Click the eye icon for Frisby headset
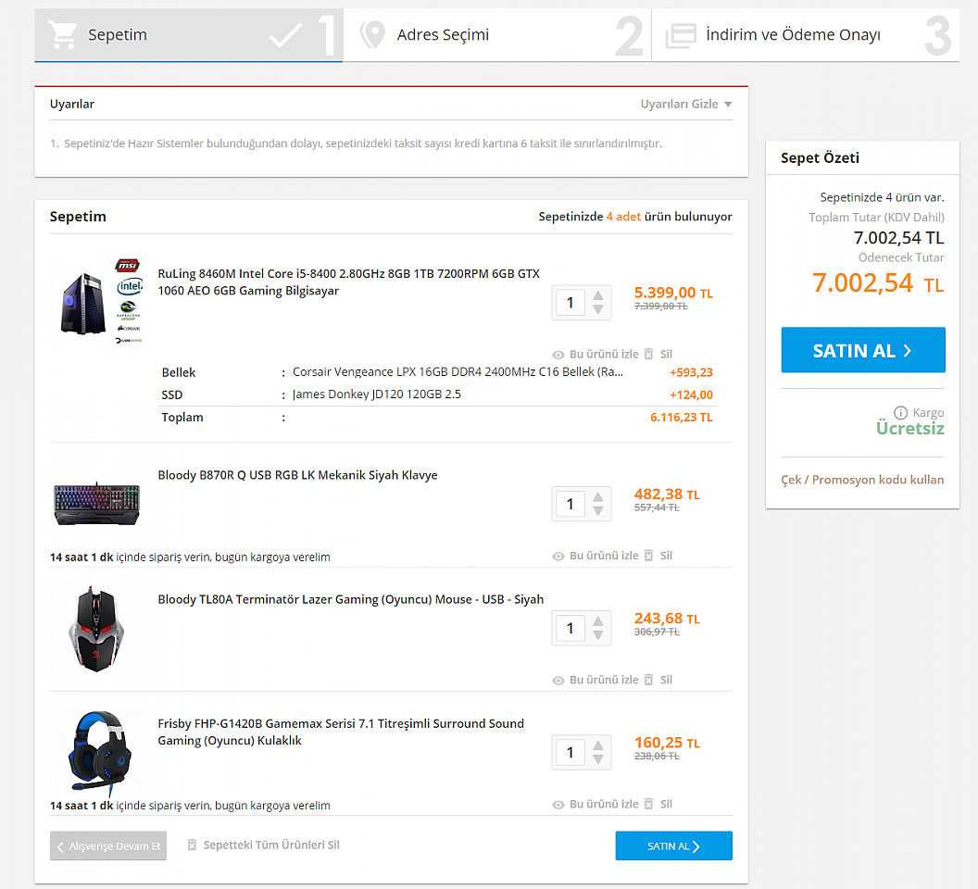The height and width of the screenshot is (889, 978). (x=558, y=804)
